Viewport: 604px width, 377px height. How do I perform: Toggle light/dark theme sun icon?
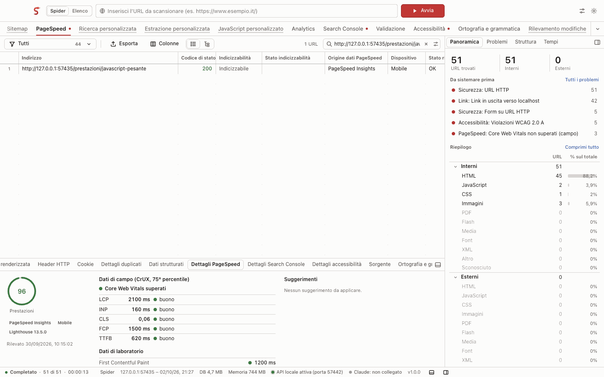coord(594,11)
